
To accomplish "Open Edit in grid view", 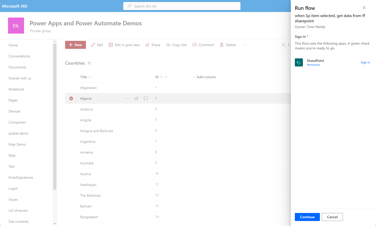I will [124, 45].
